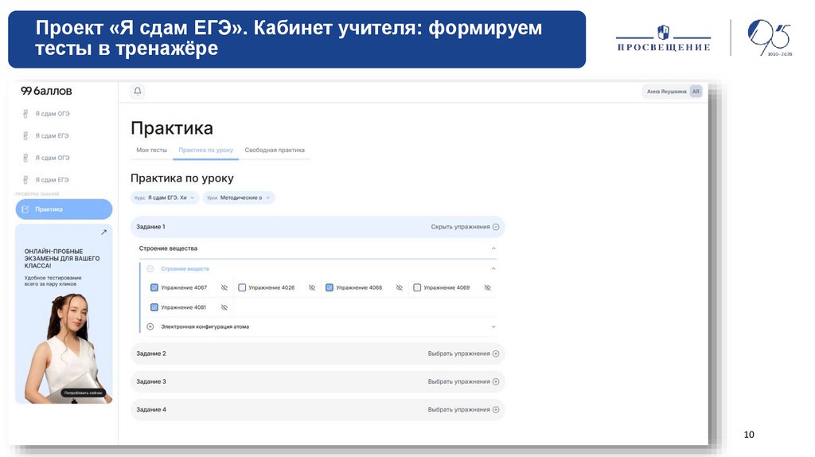815x457 pixels.
Task: Click the slide title Проект «Я сдам ЕГЭ»
Action: pyautogui.click(x=288, y=37)
